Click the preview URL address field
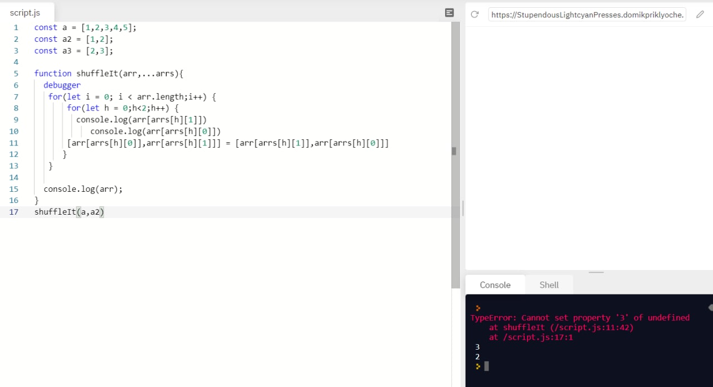 tap(587, 14)
